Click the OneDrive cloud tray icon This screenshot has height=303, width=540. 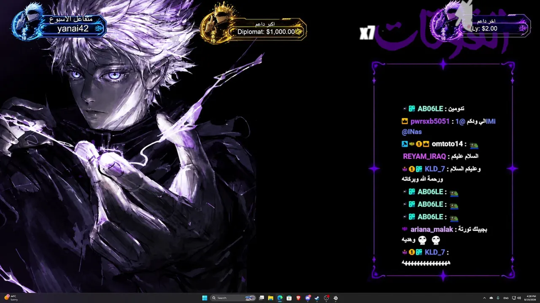[x=491, y=298]
